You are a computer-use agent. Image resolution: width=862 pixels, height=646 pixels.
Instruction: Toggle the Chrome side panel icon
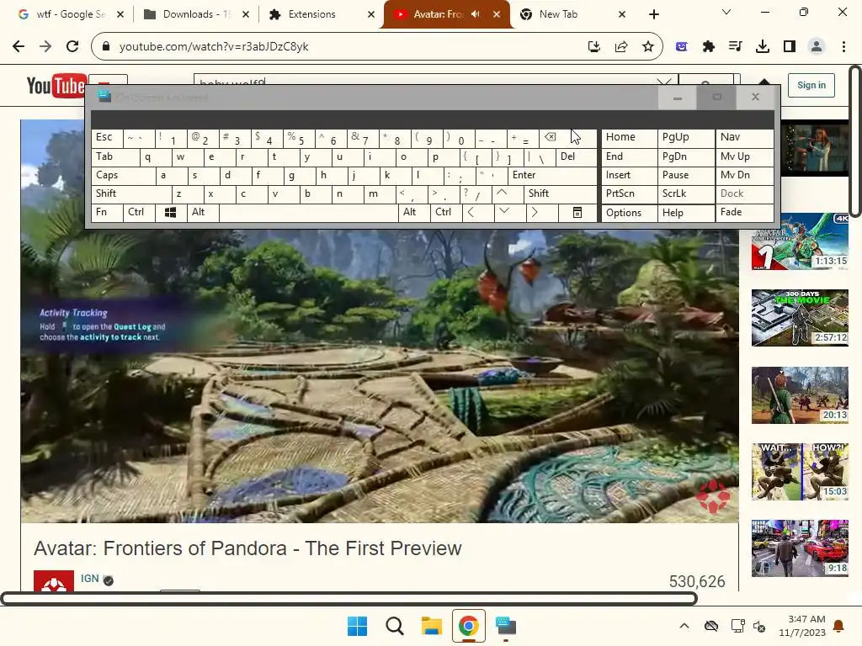(790, 47)
